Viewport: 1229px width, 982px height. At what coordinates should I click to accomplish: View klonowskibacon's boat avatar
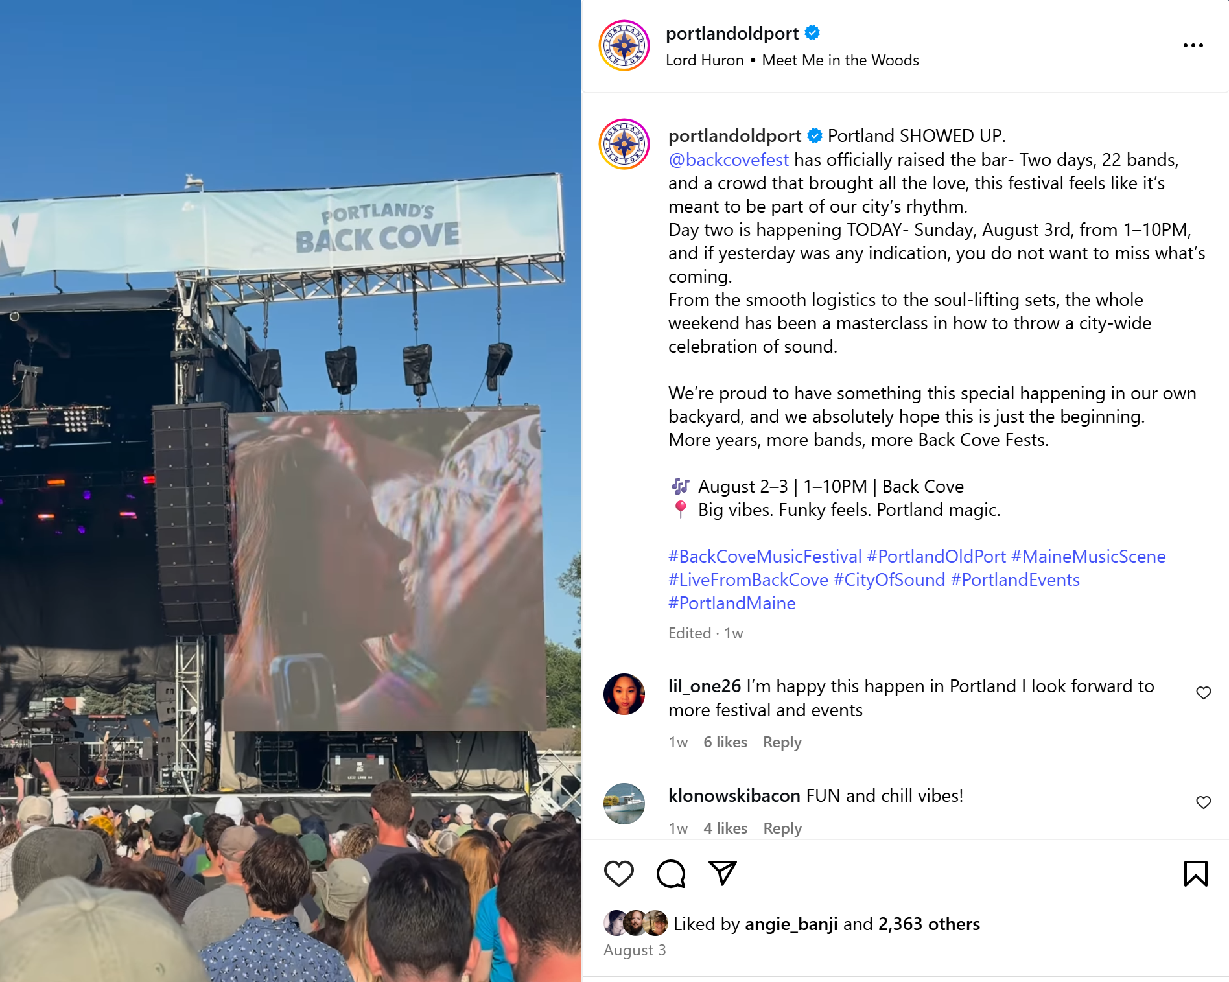pyautogui.click(x=624, y=804)
